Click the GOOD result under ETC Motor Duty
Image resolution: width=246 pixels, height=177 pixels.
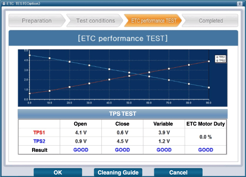point(206,150)
